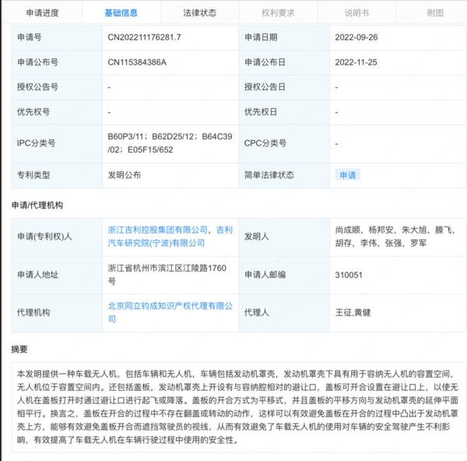Select publication number CN115384386A
The width and height of the screenshot is (467, 461).
(x=137, y=62)
